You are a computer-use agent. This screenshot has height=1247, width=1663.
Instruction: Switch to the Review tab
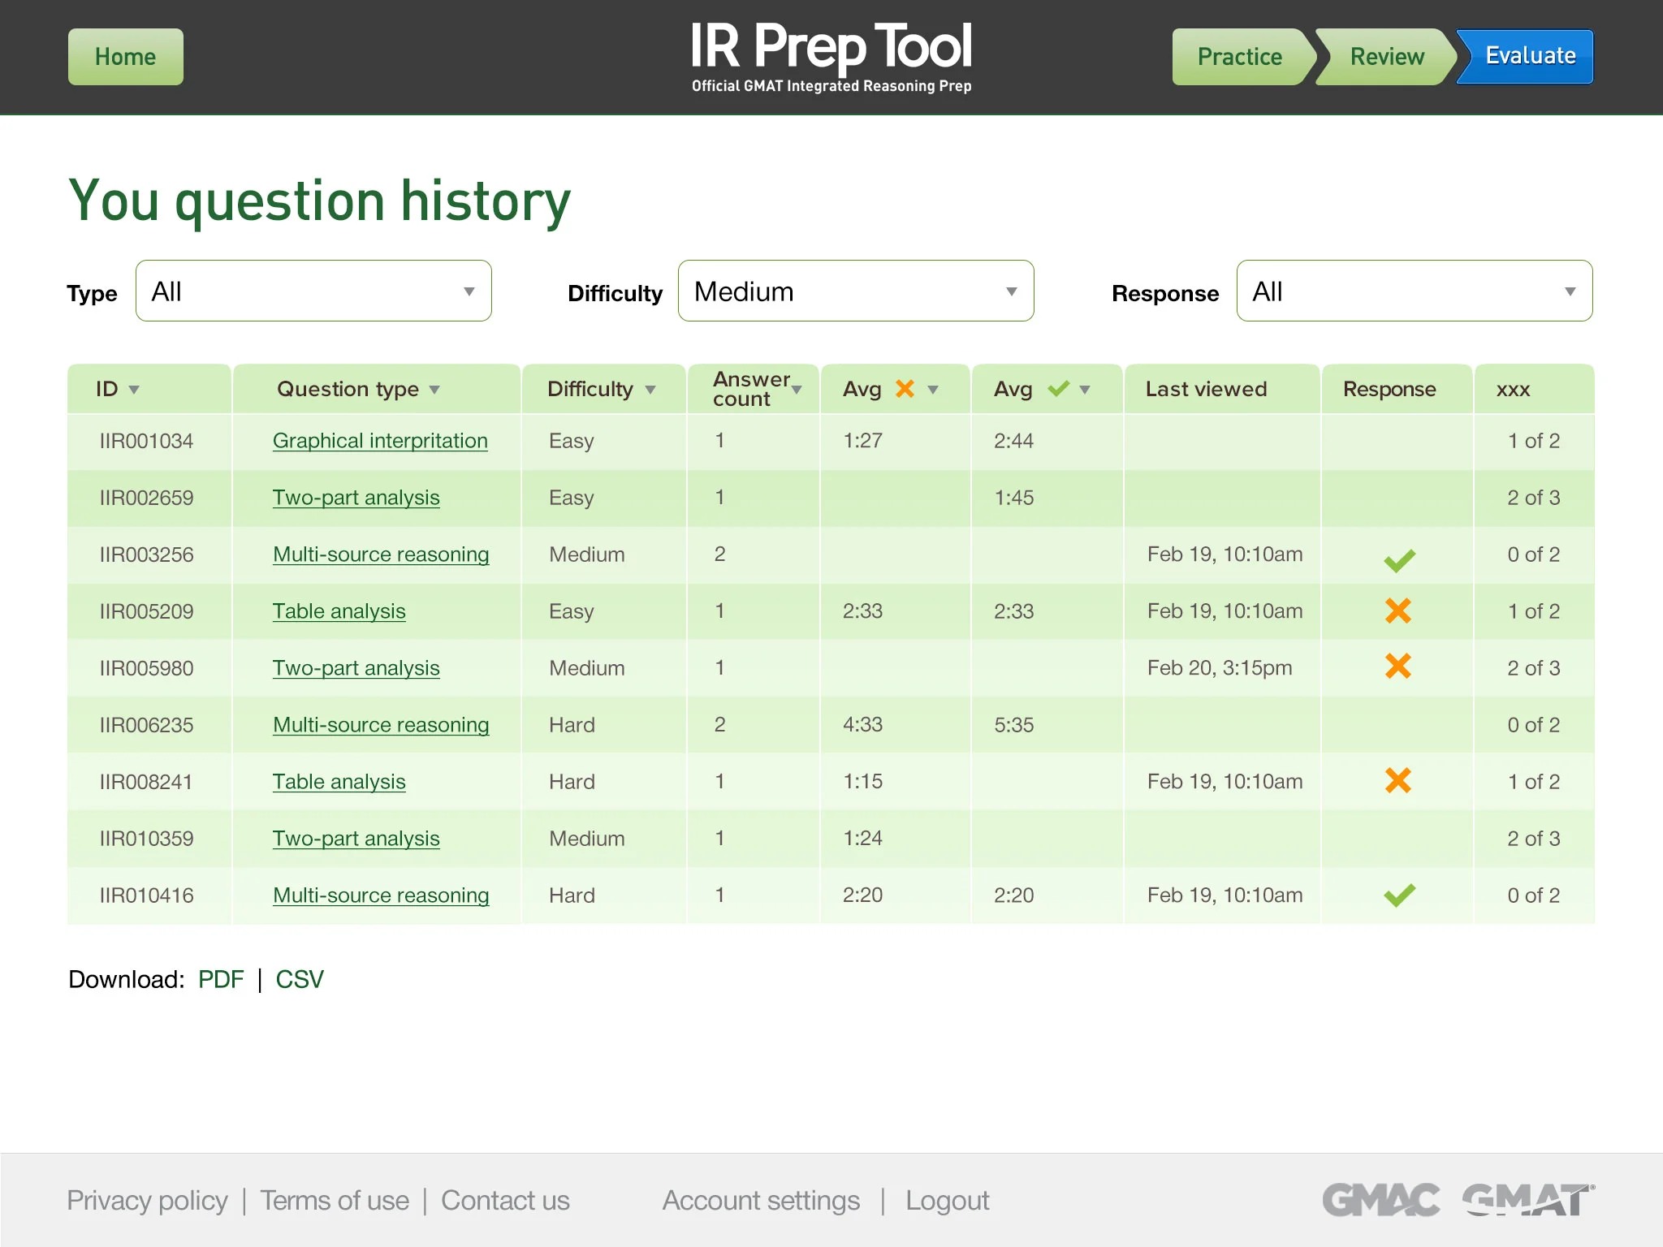tap(1387, 56)
